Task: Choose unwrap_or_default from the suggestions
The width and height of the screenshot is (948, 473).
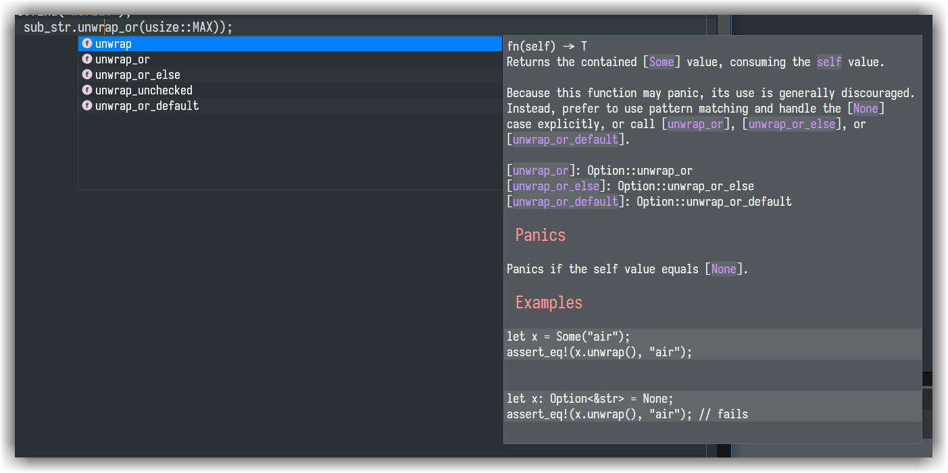Action: [x=147, y=106]
